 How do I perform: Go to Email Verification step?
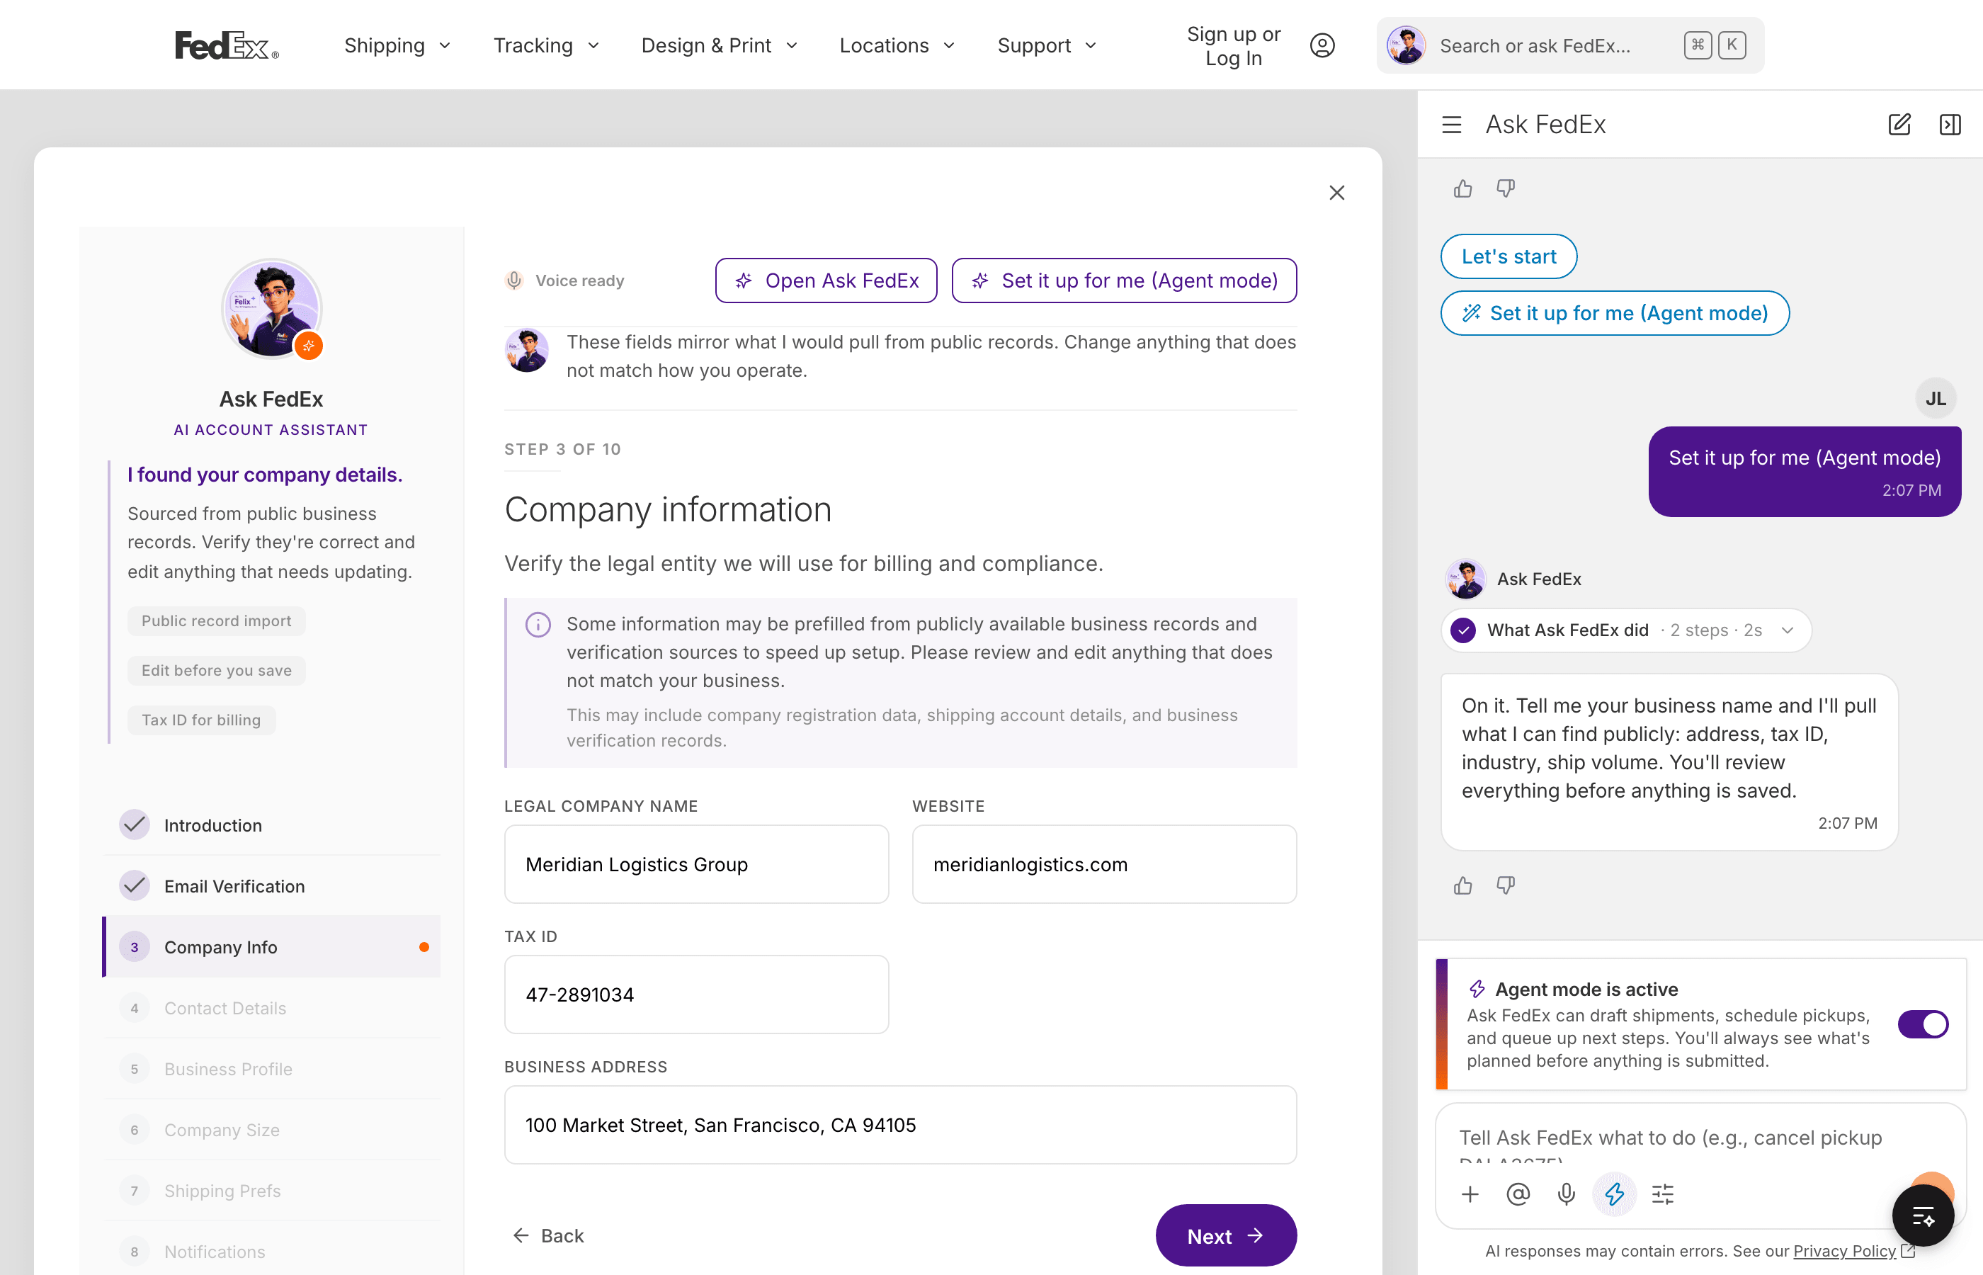pyautogui.click(x=272, y=886)
